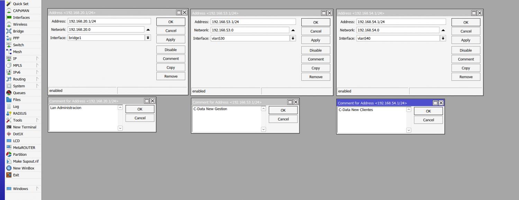Open the PPP settings
This screenshot has height=200, width=519.
[15, 38]
